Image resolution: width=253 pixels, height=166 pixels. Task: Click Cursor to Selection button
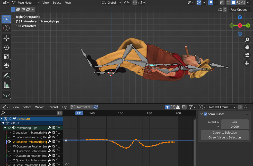pos(224,133)
